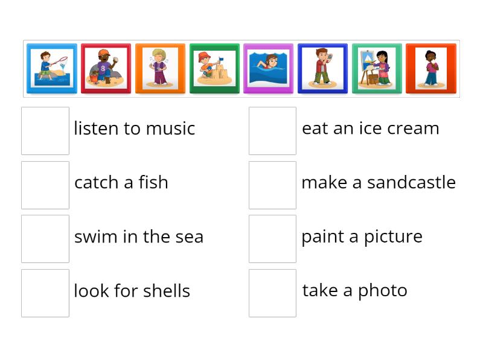Viewport: 483px width, 362px height.
Task: Select the answer box for "catch a fish"
Action: click(45, 185)
